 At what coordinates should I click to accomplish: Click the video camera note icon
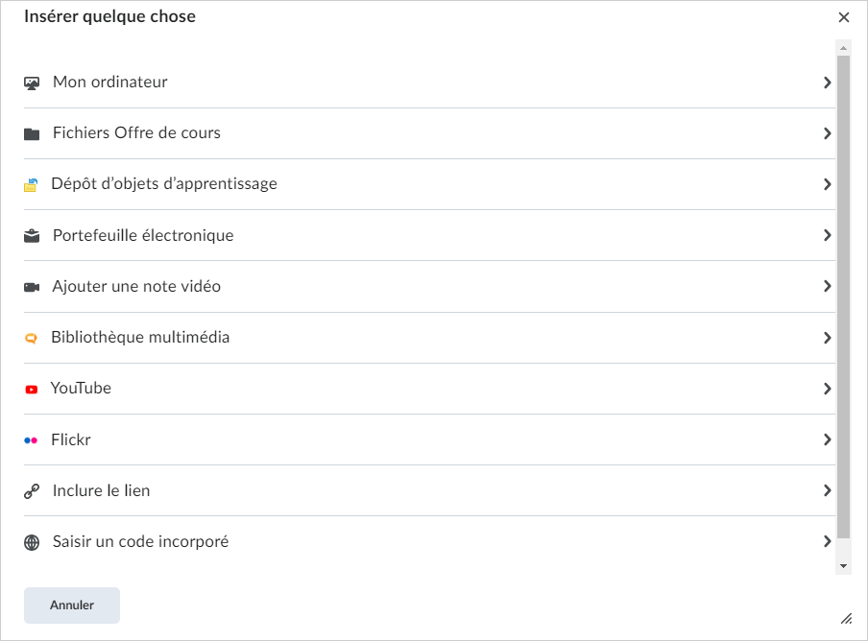coord(32,287)
